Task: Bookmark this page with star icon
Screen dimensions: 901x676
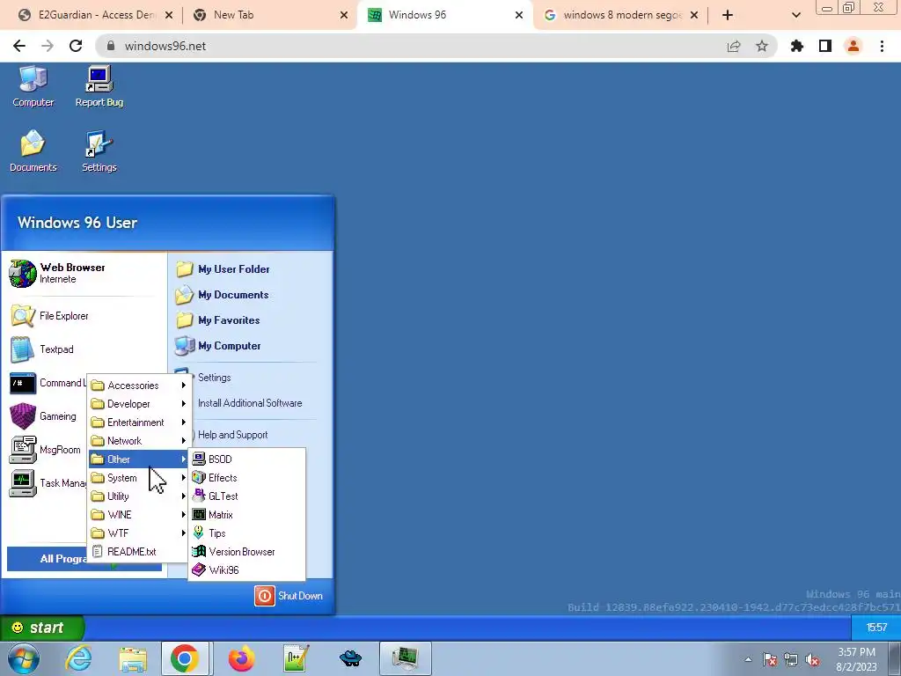Action: click(x=762, y=46)
